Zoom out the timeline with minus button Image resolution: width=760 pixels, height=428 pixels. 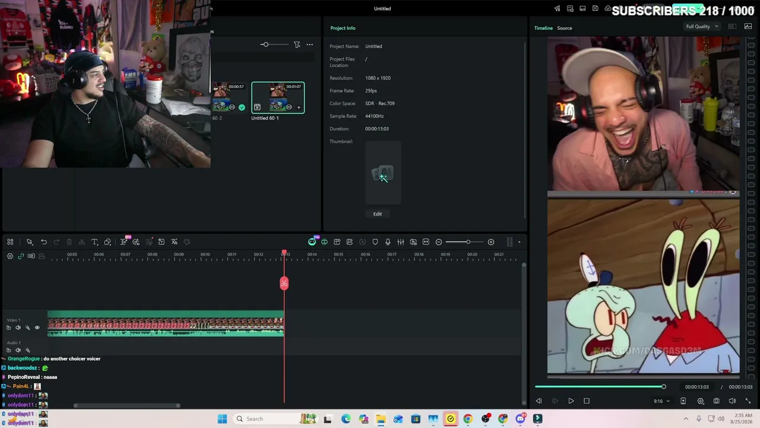[x=439, y=242]
